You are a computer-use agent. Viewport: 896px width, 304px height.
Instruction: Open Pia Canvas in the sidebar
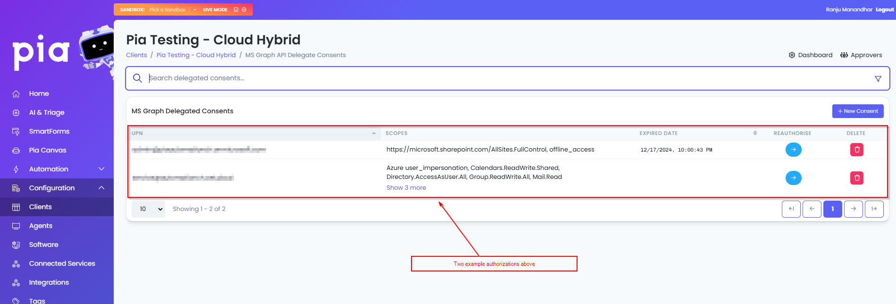pos(48,150)
